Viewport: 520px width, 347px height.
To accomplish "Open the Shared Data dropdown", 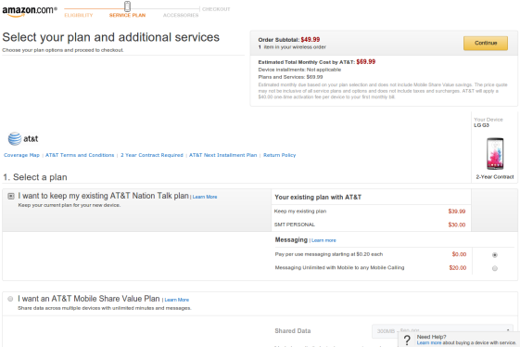I will pyautogui.click(x=442, y=331).
